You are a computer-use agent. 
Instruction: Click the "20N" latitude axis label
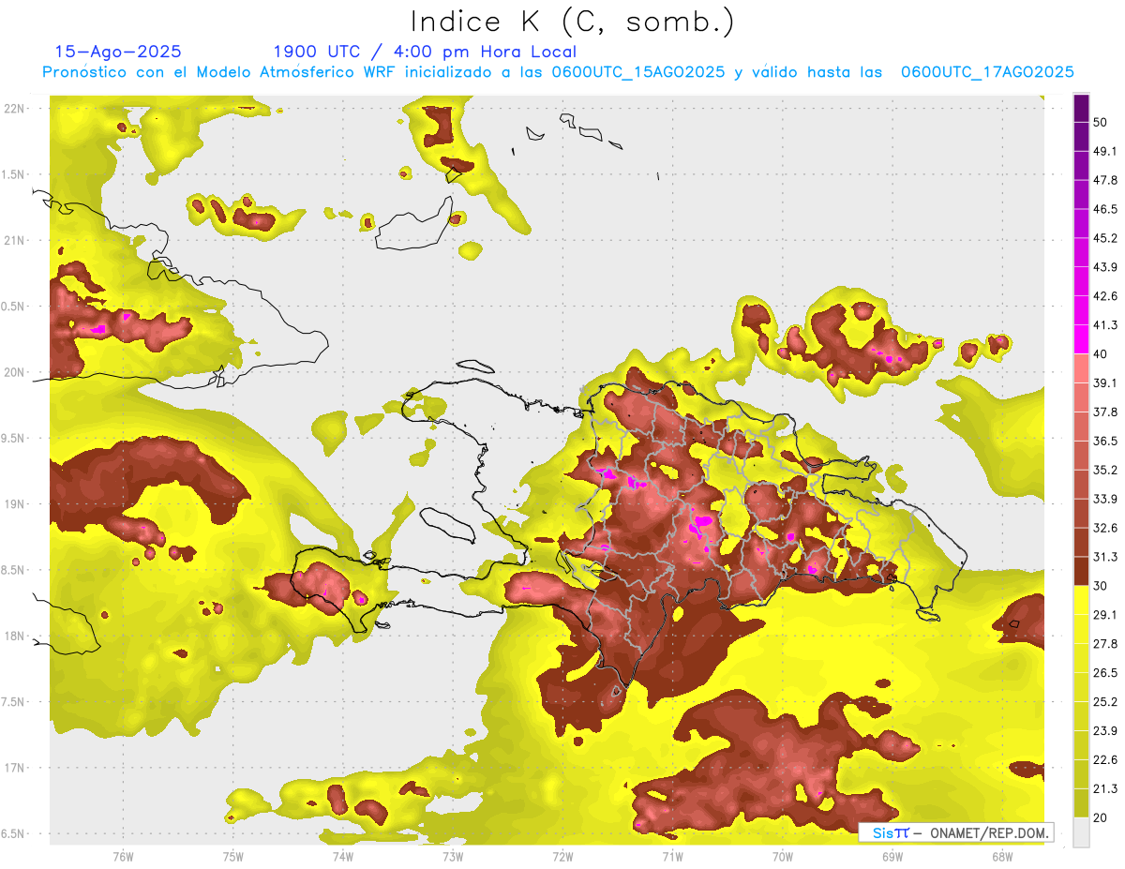(14, 372)
